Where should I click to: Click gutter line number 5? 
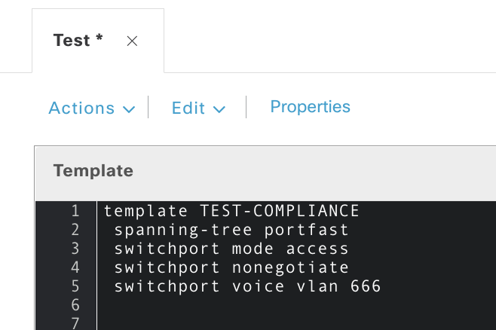[75, 286]
